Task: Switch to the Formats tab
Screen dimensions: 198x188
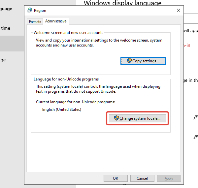Action: coord(35,22)
